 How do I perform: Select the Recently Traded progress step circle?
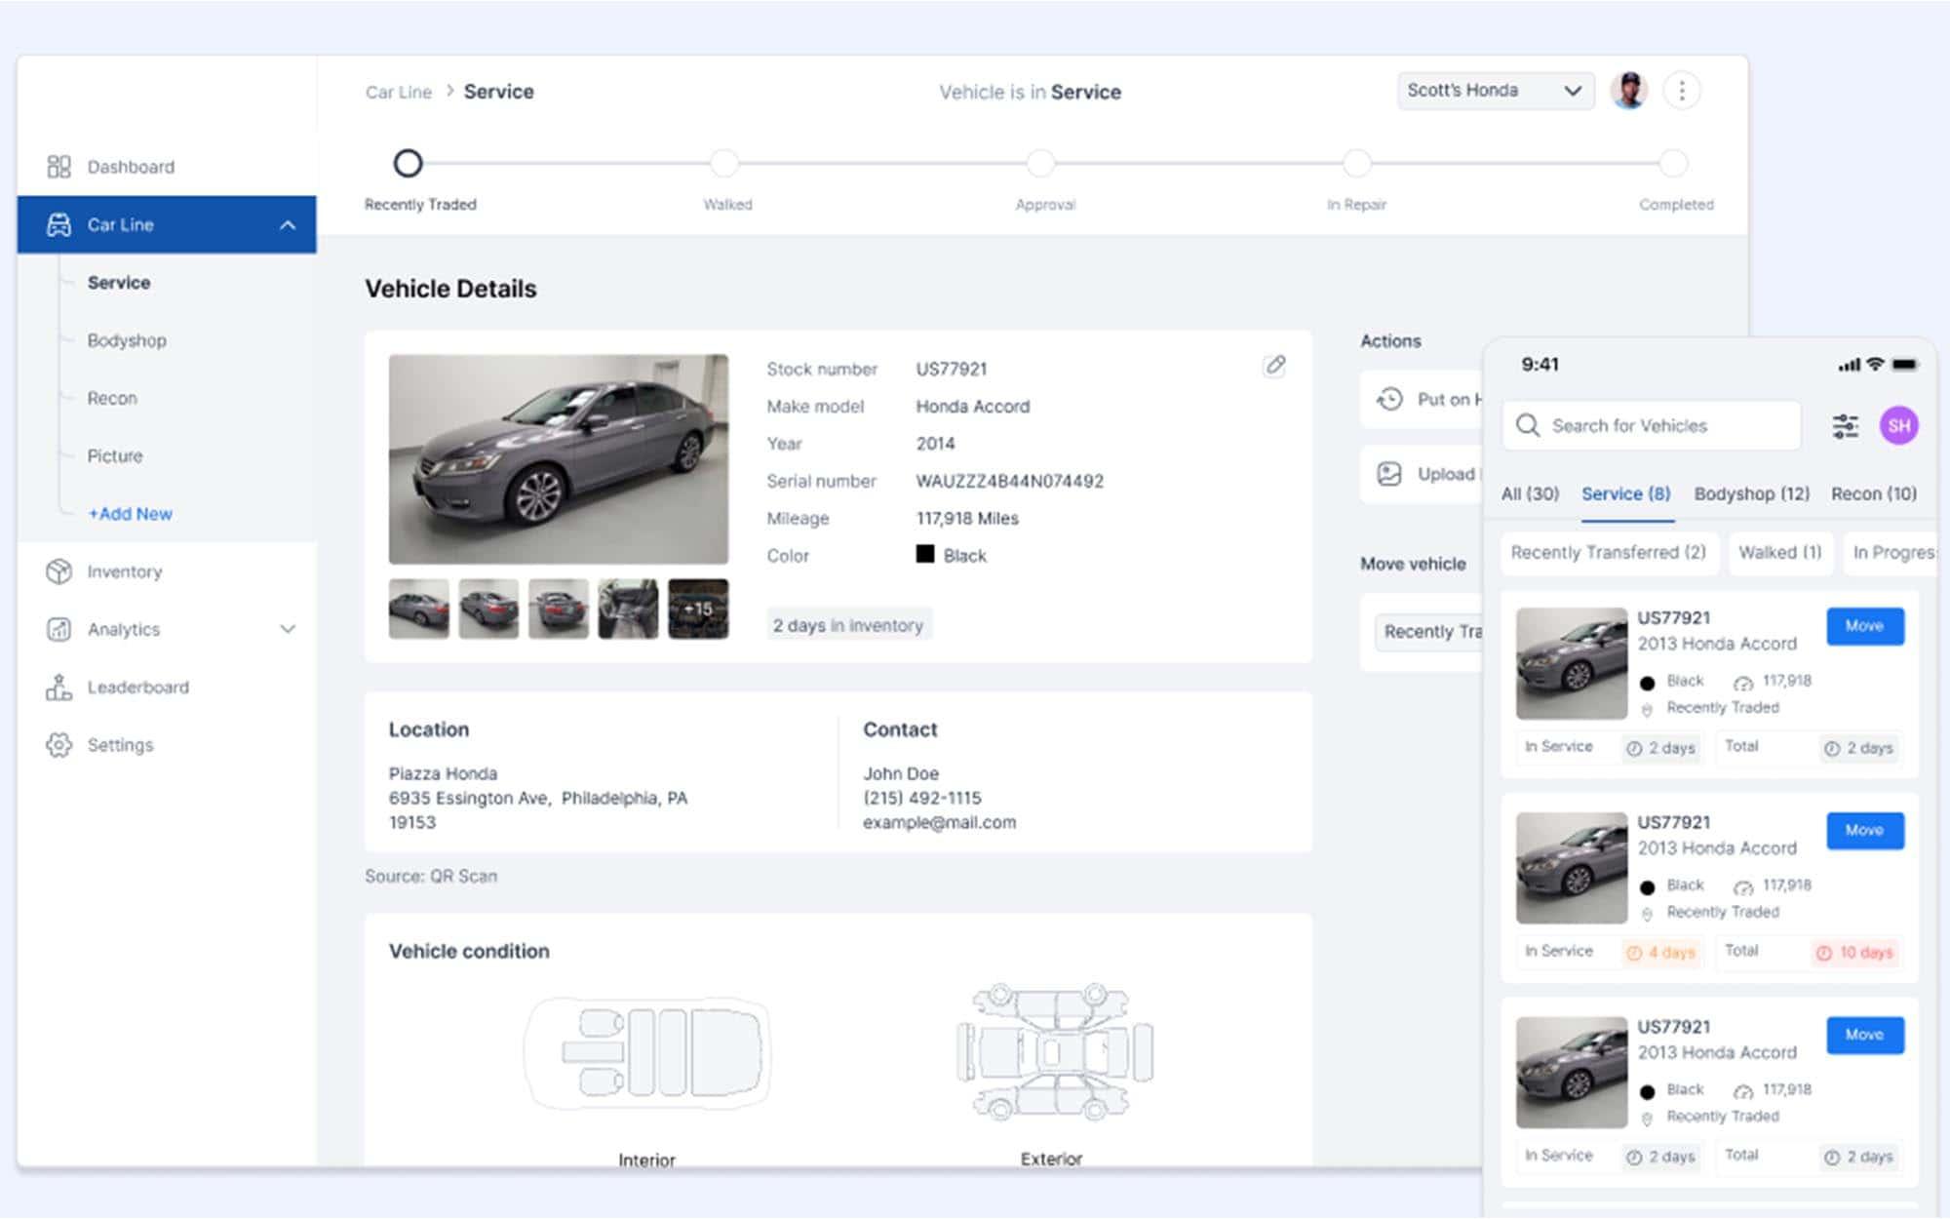(408, 163)
